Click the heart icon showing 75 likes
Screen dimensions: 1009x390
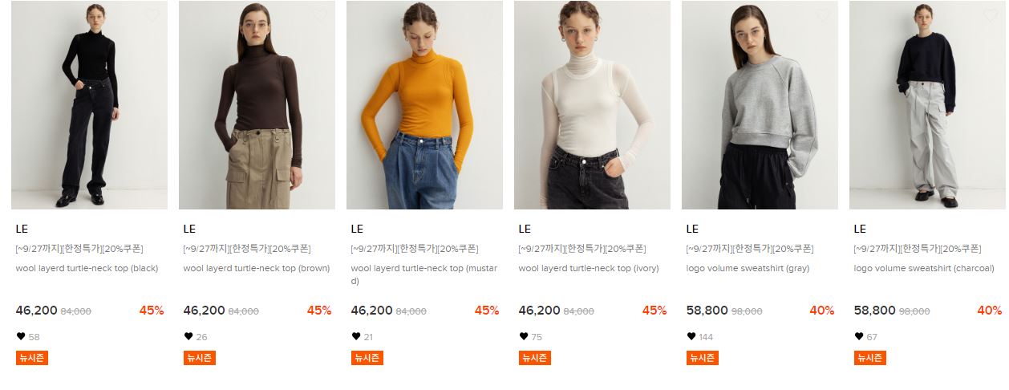523,336
